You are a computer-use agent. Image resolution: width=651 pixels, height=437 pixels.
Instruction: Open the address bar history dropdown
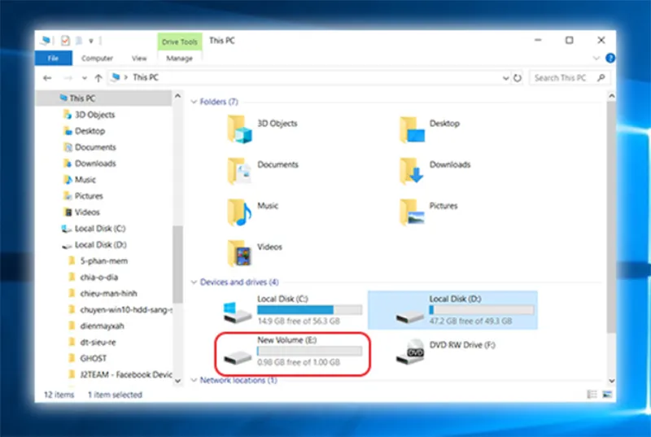click(x=505, y=78)
